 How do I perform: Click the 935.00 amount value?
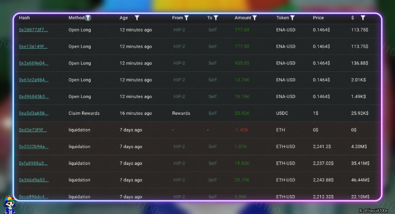(x=241, y=63)
